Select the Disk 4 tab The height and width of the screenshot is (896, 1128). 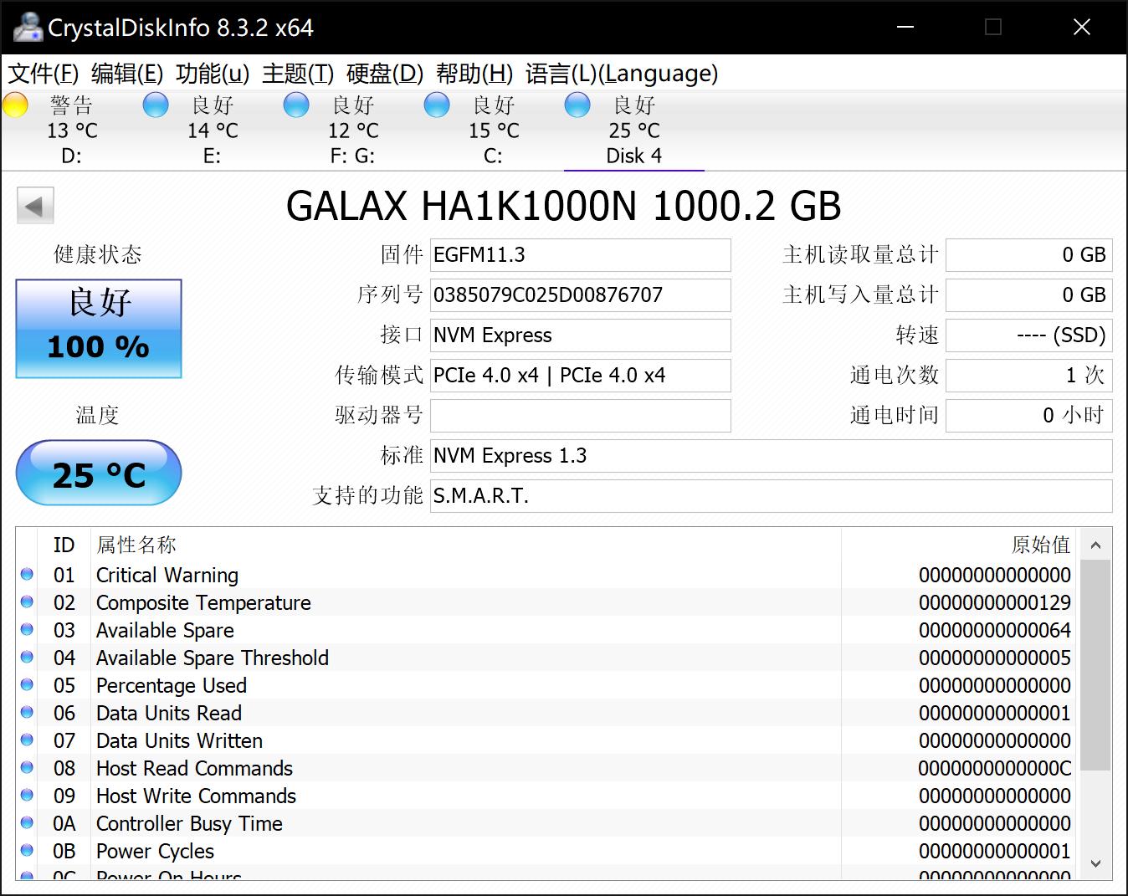633,155
